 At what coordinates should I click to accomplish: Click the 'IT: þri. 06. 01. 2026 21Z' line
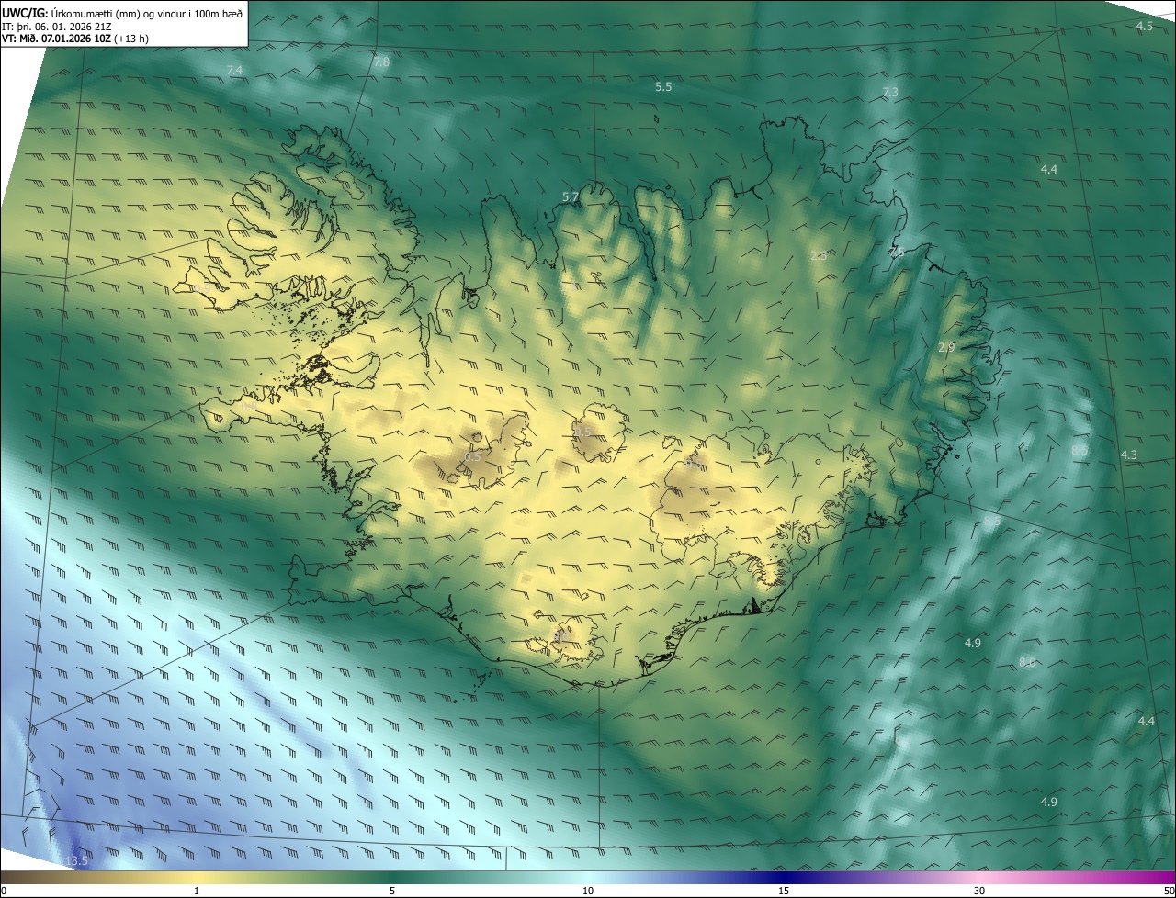coord(58,26)
